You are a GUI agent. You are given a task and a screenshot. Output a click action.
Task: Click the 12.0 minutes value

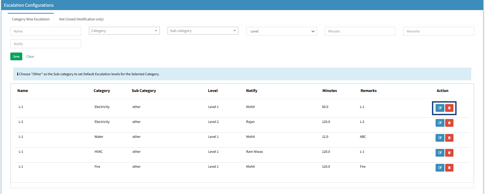(x=325, y=137)
